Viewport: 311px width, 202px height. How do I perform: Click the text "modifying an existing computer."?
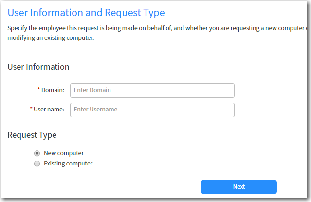(51, 37)
